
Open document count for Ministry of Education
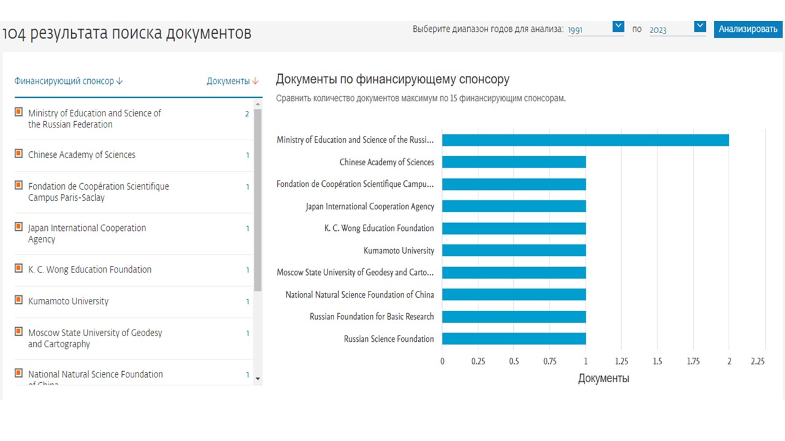(x=247, y=114)
